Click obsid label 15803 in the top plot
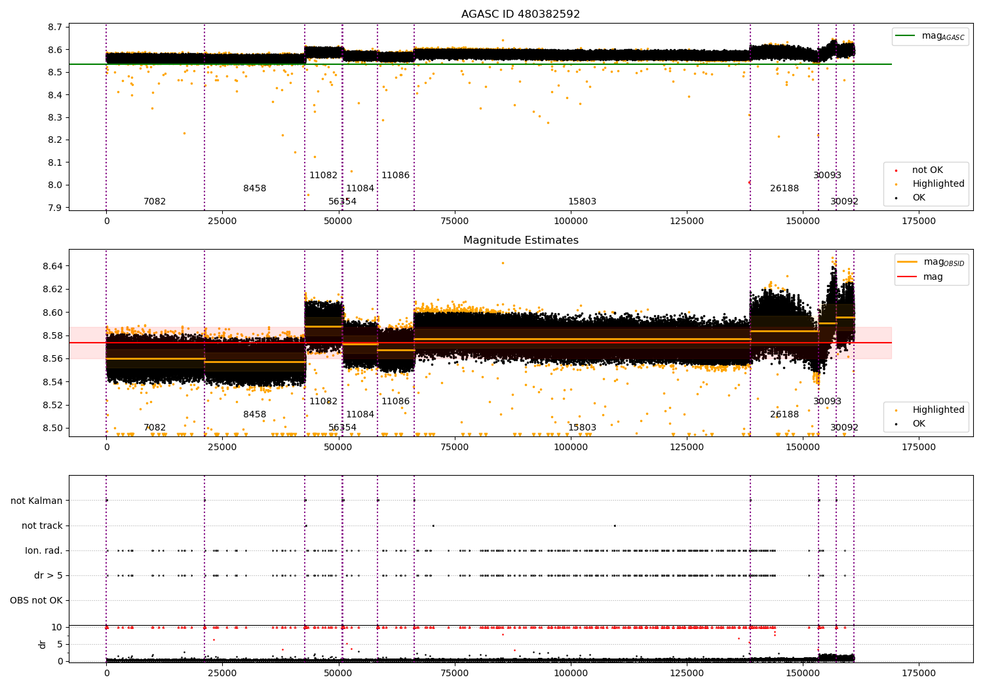 (582, 202)
